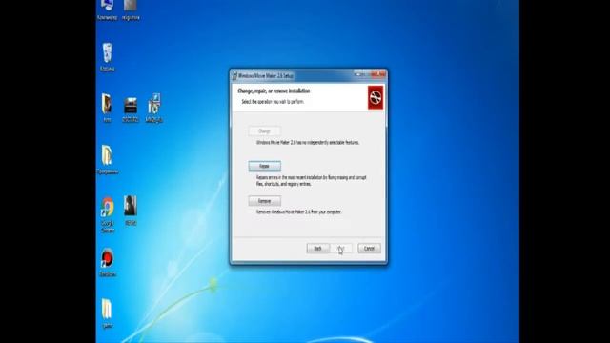This screenshot has width=610, height=343.
Task: Click the "Removes Windows Movie Maker 2.6" description
Action: (298, 212)
